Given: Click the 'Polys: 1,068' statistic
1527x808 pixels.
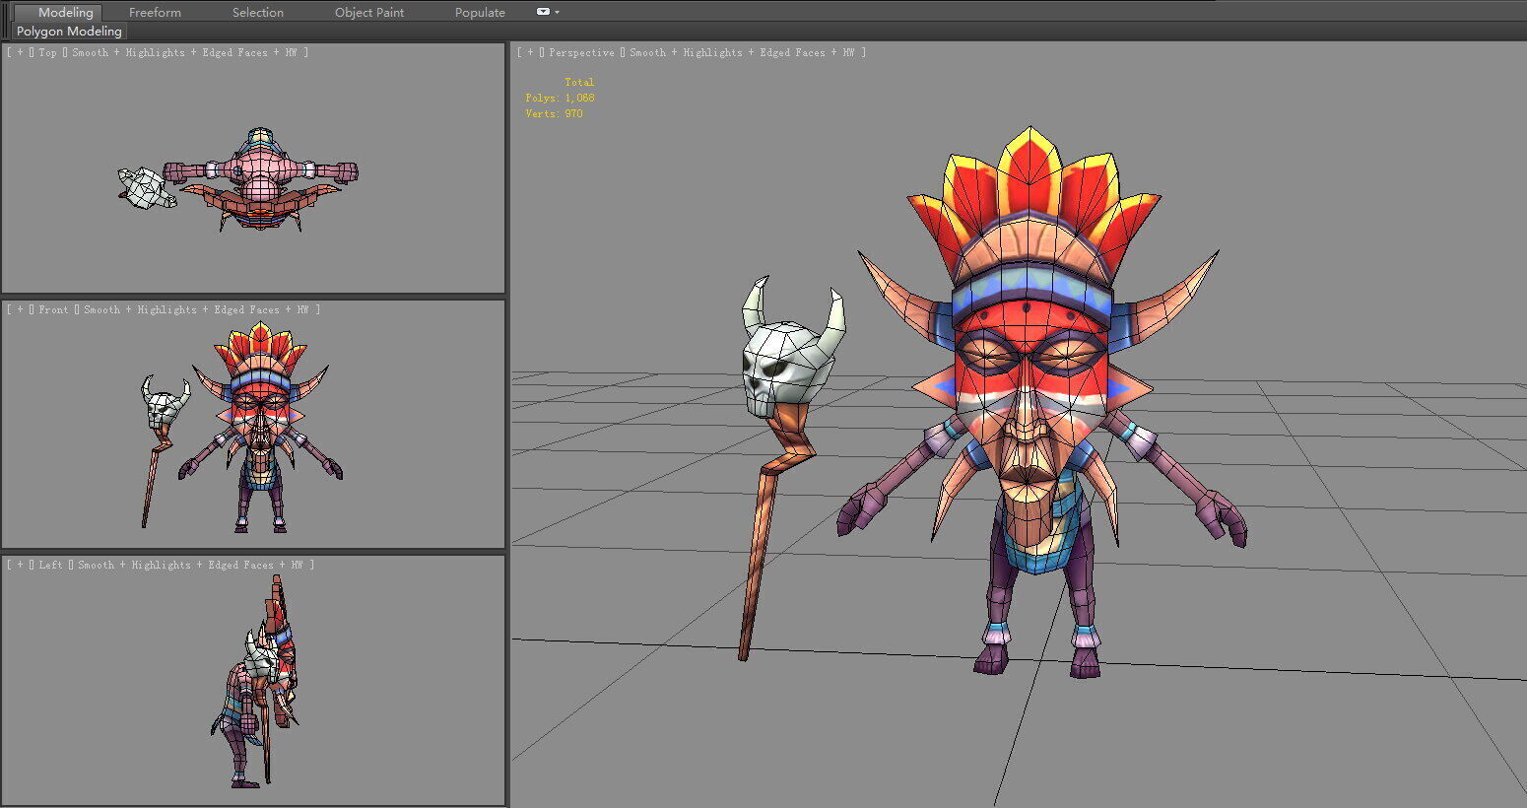Looking at the screenshot, I should click(560, 98).
